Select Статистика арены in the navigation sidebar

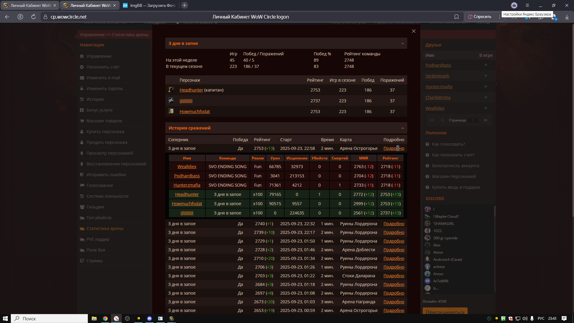click(105, 228)
